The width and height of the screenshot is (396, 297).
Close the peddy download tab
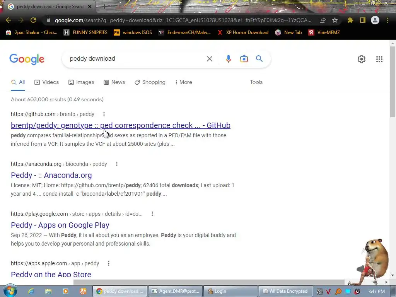coord(90,7)
